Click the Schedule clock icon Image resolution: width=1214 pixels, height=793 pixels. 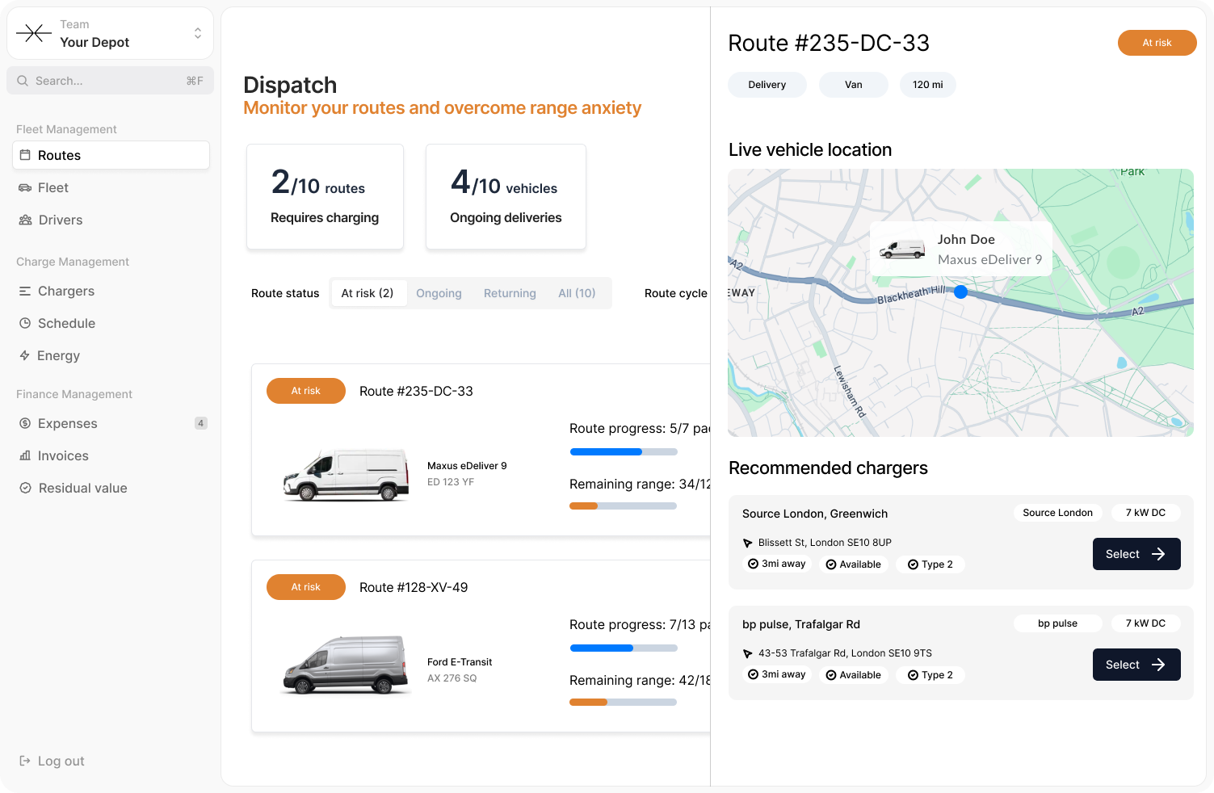coord(25,323)
